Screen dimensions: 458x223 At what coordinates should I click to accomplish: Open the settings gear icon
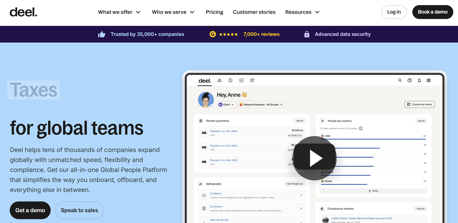click(429, 80)
